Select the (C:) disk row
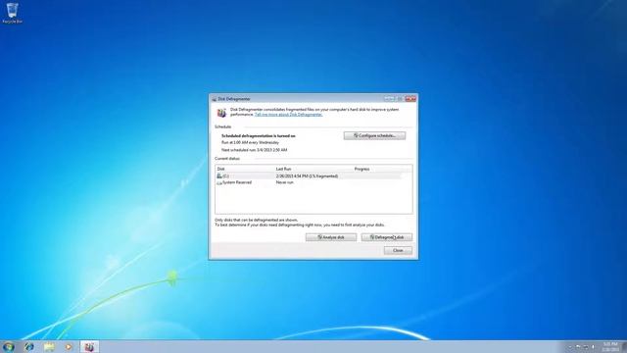 click(x=309, y=176)
